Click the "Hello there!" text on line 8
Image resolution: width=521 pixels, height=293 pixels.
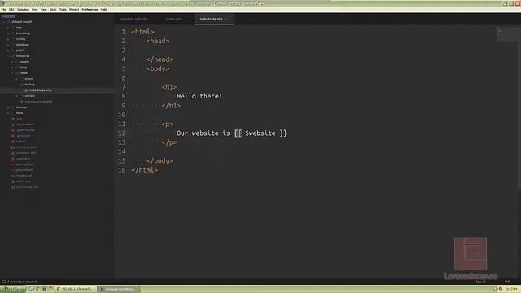click(199, 96)
